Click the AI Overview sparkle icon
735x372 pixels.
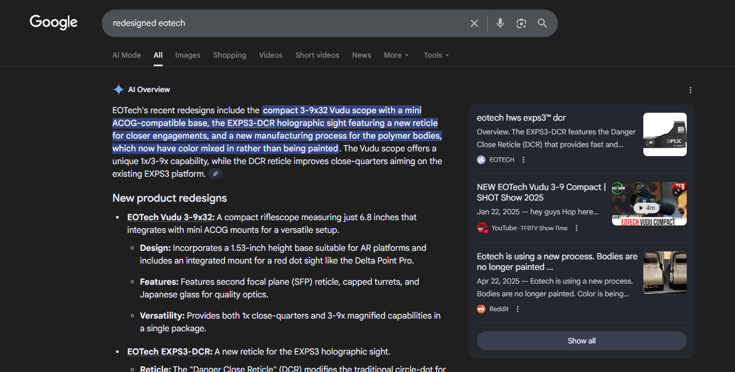tap(118, 89)
